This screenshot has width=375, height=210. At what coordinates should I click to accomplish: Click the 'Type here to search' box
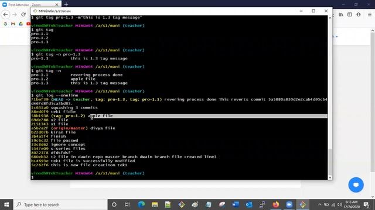pyautogui.click(x=60, y=205)
